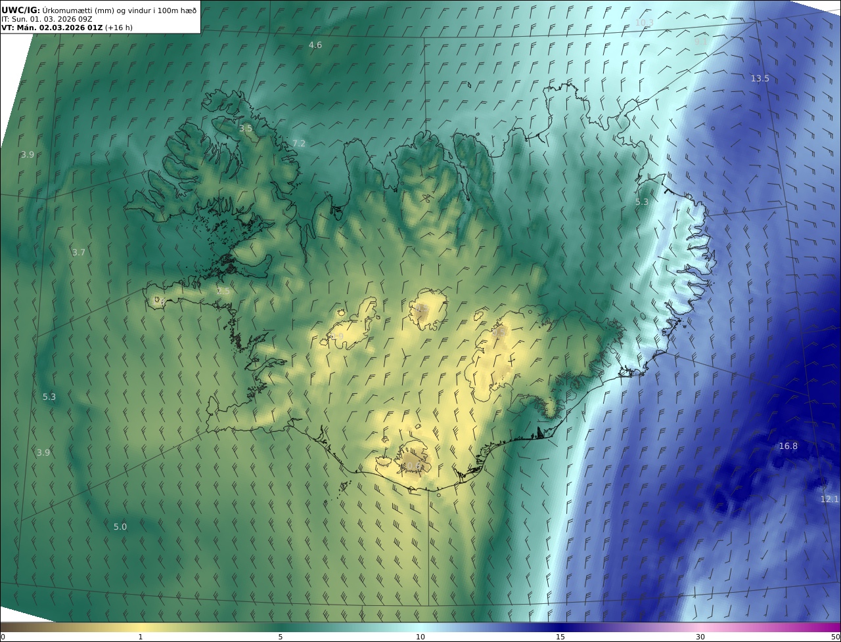
Task: Click the 5.3 value over northeast Iceland
Action: (642, 202)
